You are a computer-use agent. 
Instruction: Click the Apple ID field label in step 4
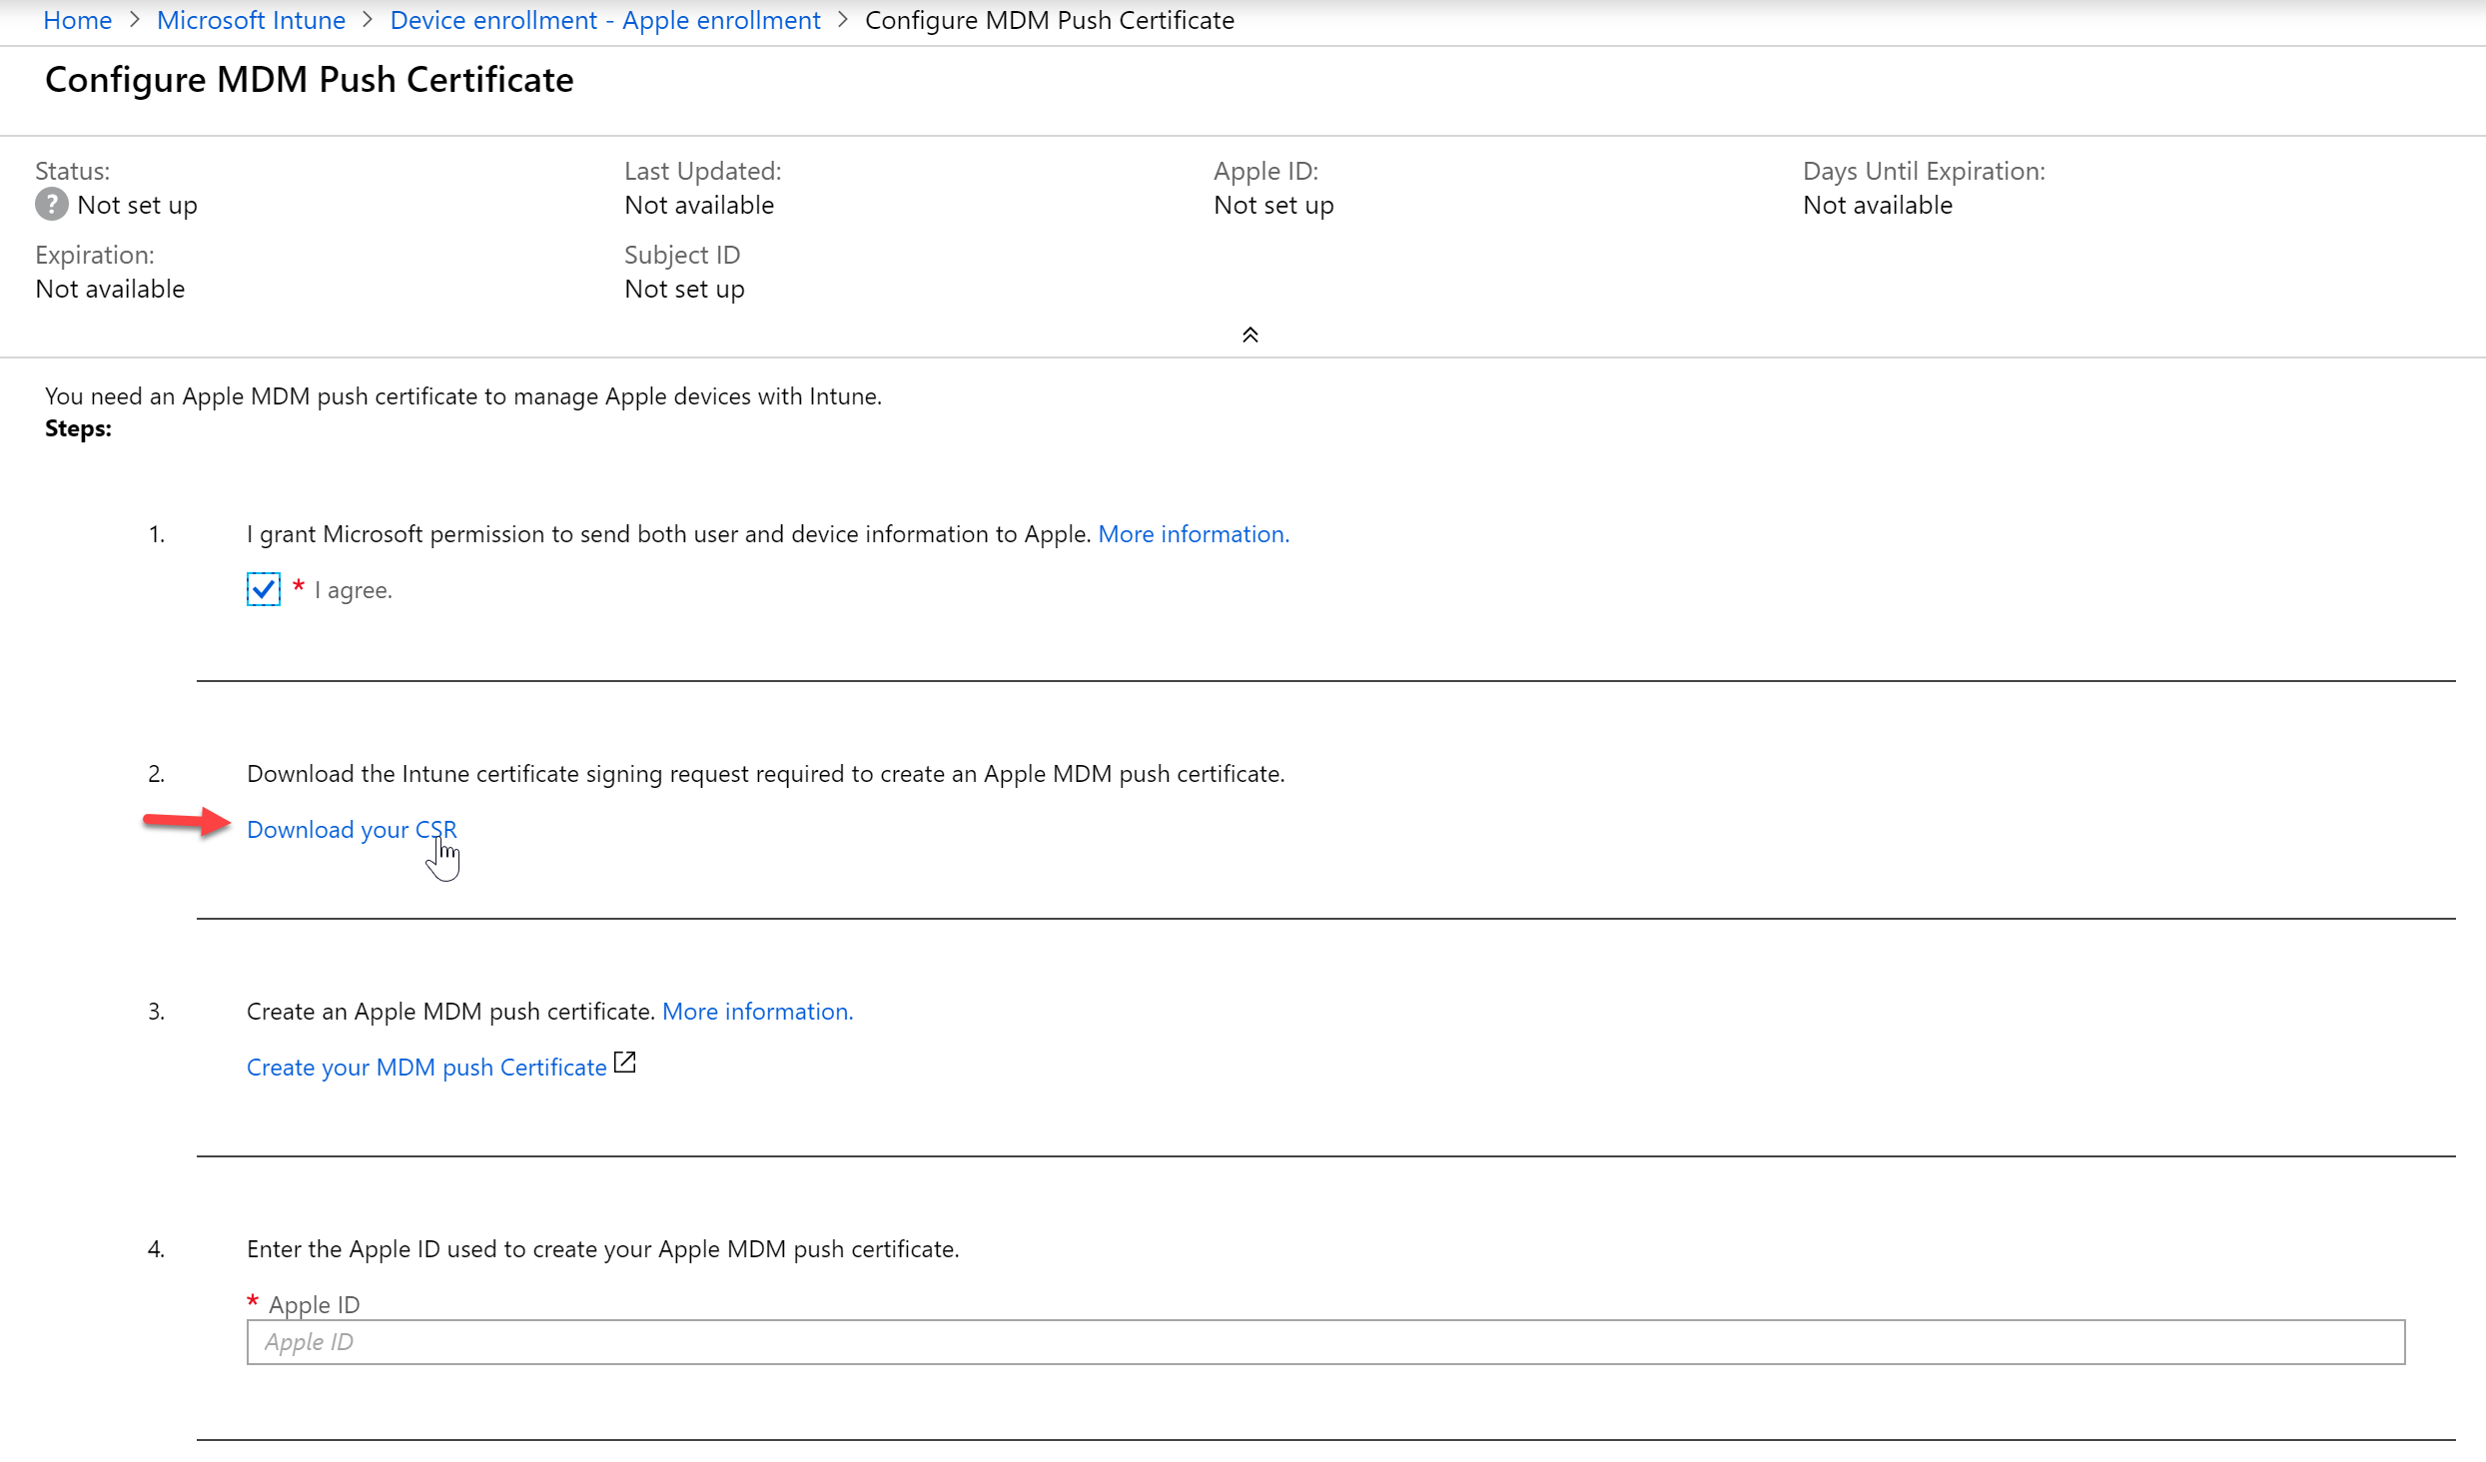click(314, 1304)
